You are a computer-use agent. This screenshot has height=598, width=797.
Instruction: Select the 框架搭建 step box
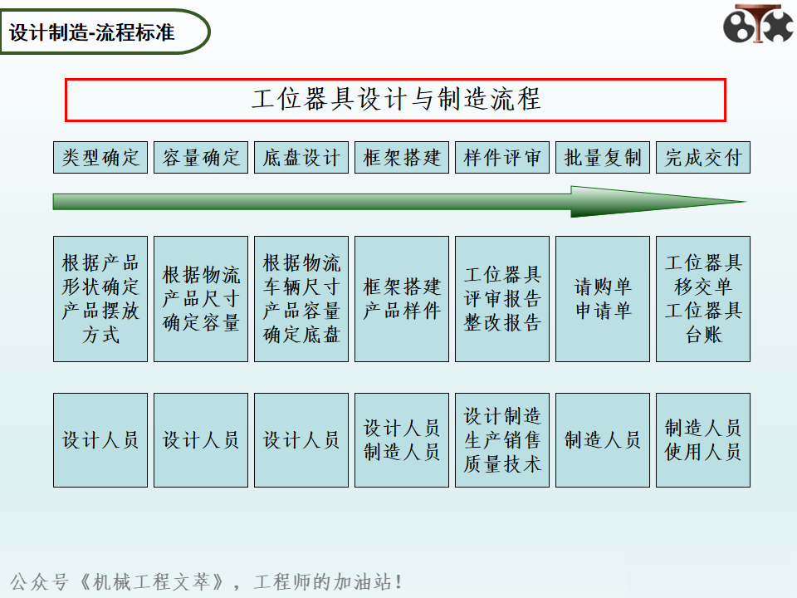coord(402,158)
